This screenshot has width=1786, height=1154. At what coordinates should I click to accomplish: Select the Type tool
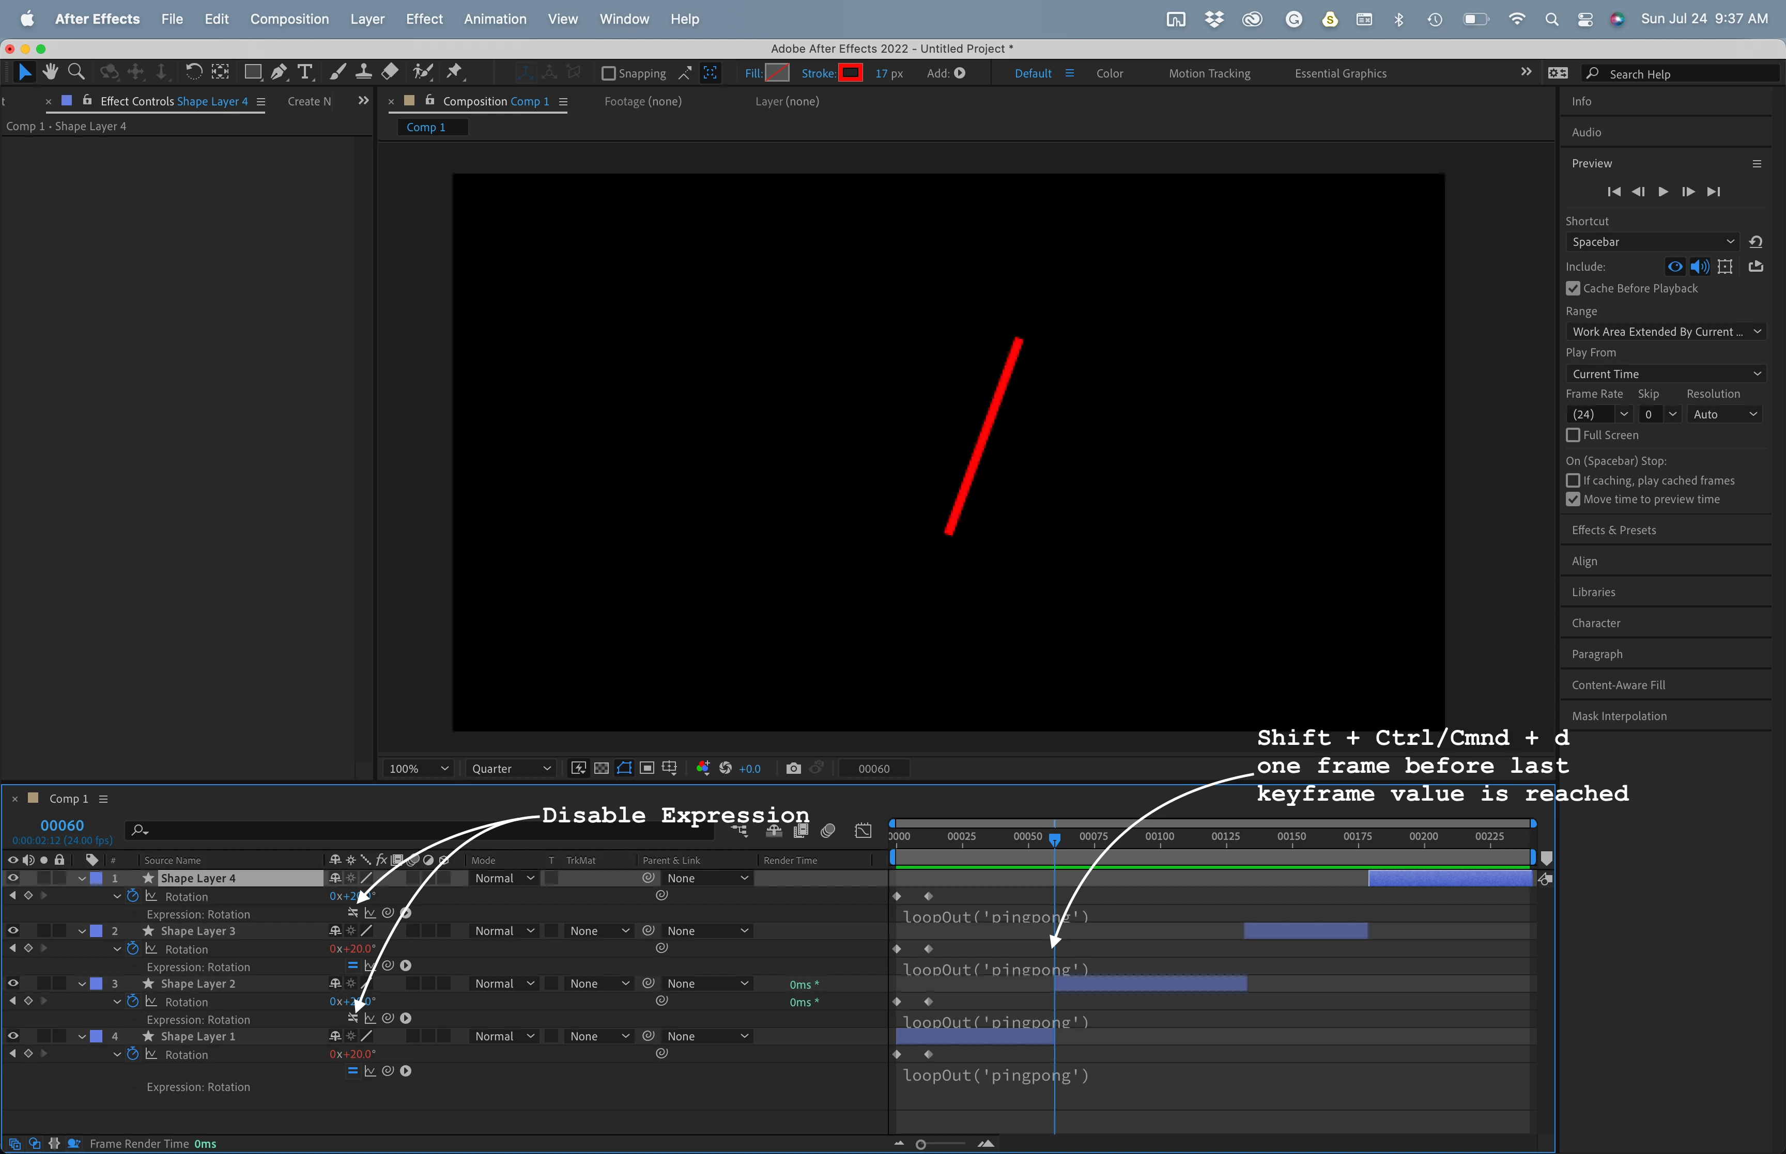(x=304, y=72)
